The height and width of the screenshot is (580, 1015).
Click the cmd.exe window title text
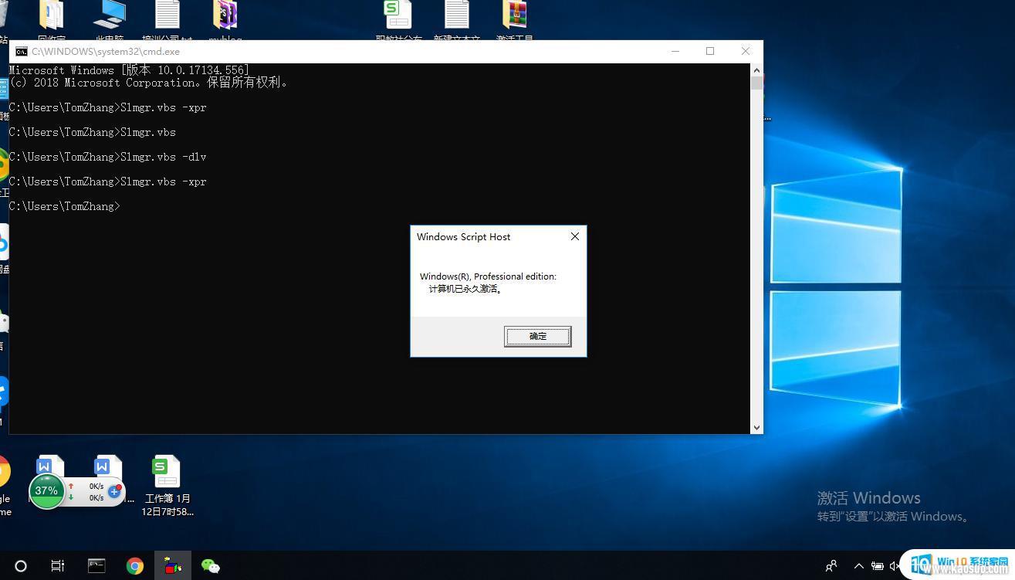coord(106,52)
